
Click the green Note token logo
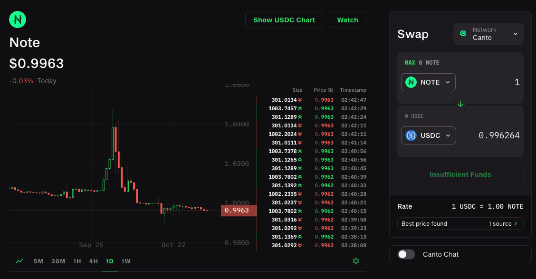click(18, 19)
